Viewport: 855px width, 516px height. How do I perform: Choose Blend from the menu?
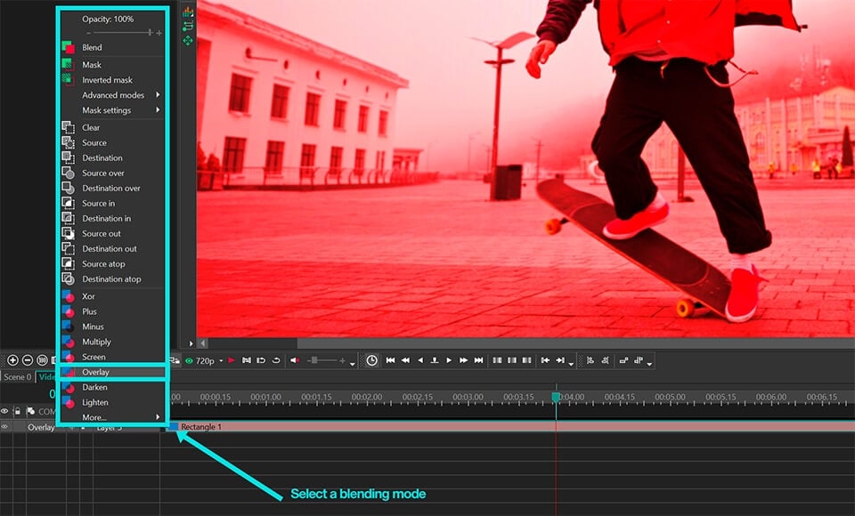pyautogui.click(x=112, y=47)
